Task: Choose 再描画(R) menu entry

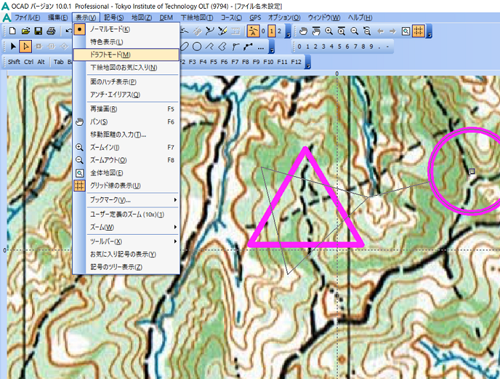Action: pos(126,109)
